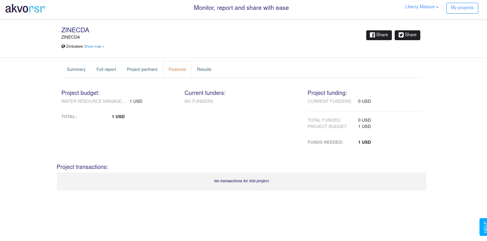Click Monitor, report and share tagline
487x241 pixels.
[242, 8]
